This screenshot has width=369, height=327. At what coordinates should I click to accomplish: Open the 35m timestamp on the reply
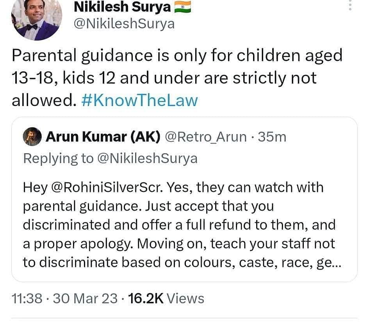pos(273,136)
